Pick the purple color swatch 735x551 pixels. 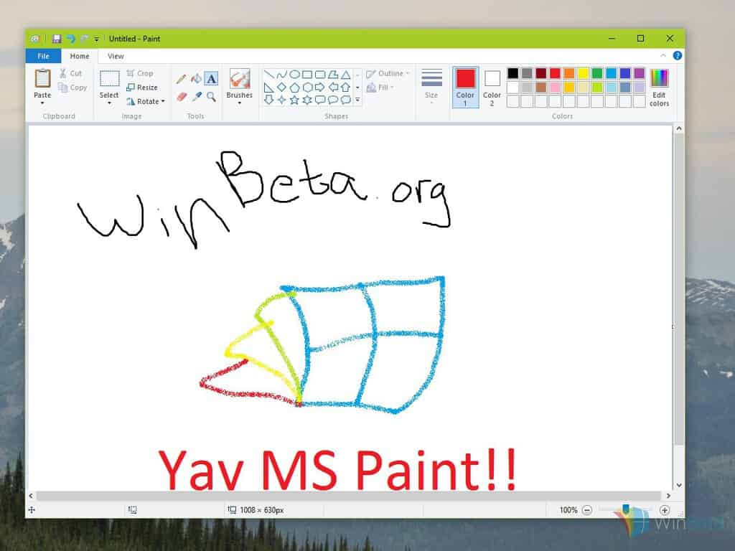point(640,73)
